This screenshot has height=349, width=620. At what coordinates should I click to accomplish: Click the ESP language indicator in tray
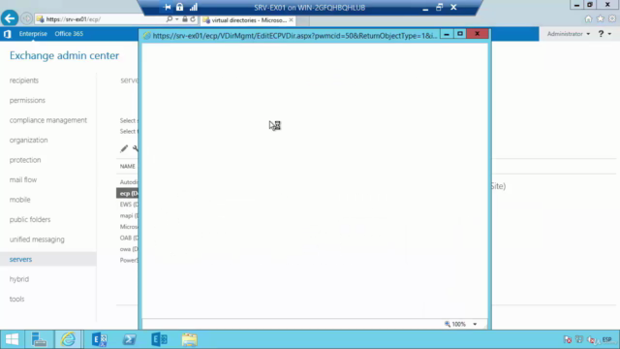[x=607, y=339]
